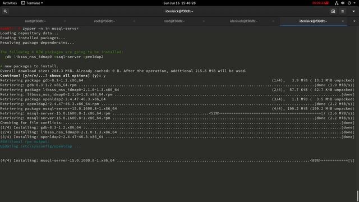Close the third root@f30dtc tab
Screen dimensions: 359x202
coord(204,21)
